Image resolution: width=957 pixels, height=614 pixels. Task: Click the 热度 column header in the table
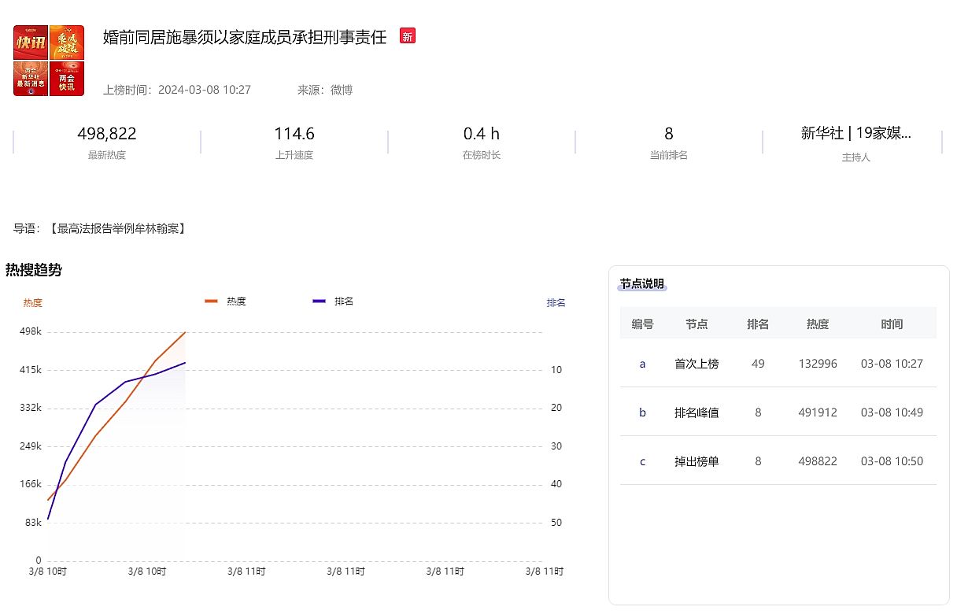(x=818, y=324)
